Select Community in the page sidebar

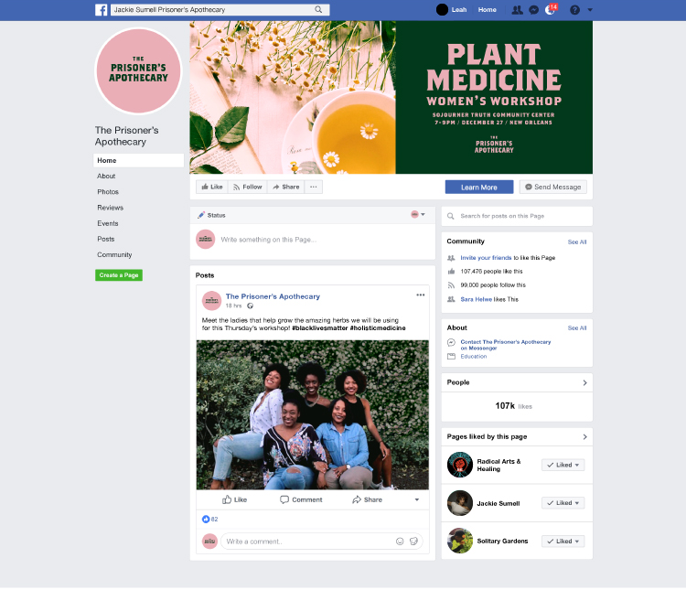tap(114, 254)
